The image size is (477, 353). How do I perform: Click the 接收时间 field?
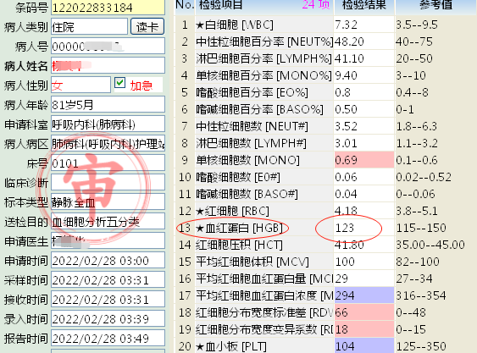coord(108,300)
